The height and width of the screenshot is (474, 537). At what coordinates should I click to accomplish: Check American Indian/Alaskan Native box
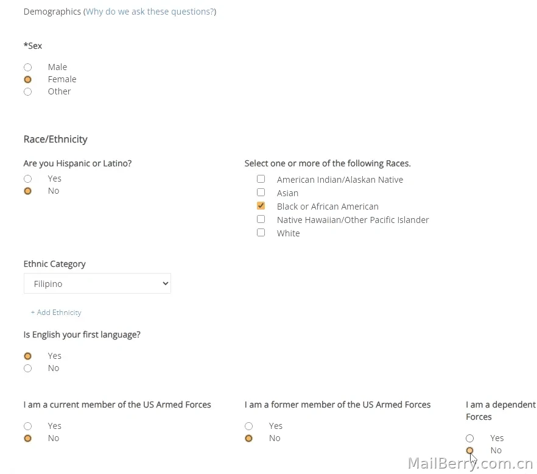tap(261, 179)
